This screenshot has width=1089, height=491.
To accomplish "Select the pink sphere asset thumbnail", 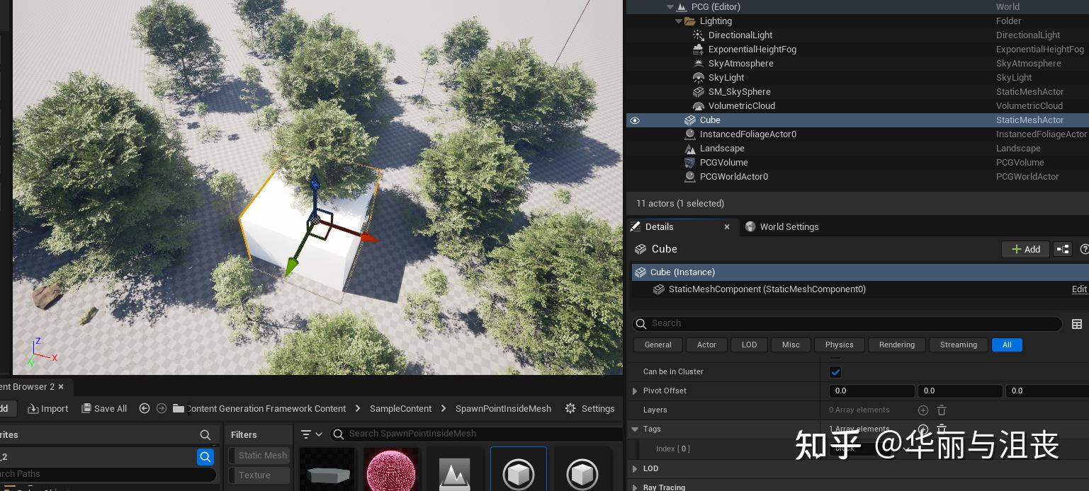I will [391, 470].
